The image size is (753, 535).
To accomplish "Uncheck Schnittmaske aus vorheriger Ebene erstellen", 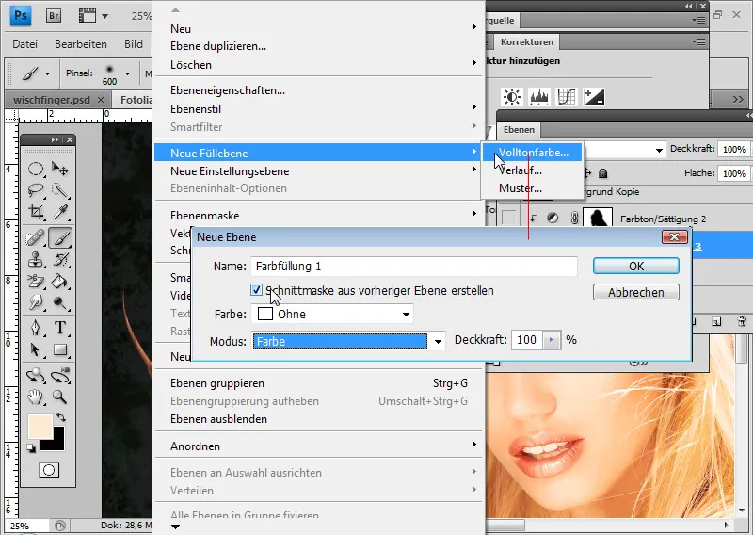I will tap(256, 290).
